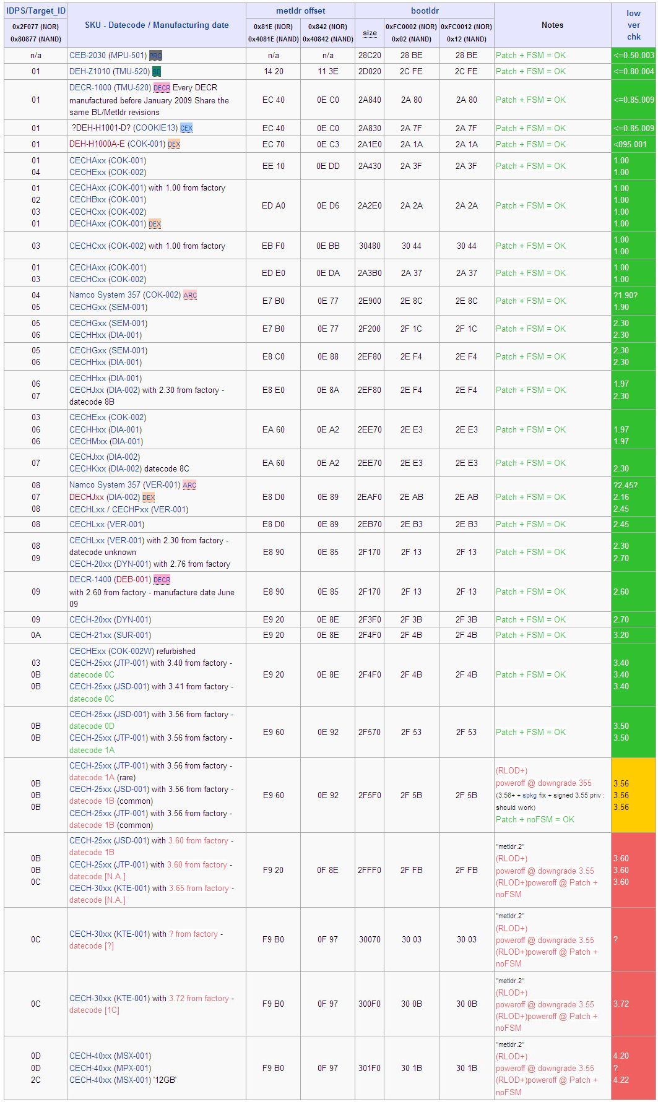Click the teal badge beside DEH-Z1010 (TMU-520)
Viewport: 658px width, 1102px height.
coord(157,72)
